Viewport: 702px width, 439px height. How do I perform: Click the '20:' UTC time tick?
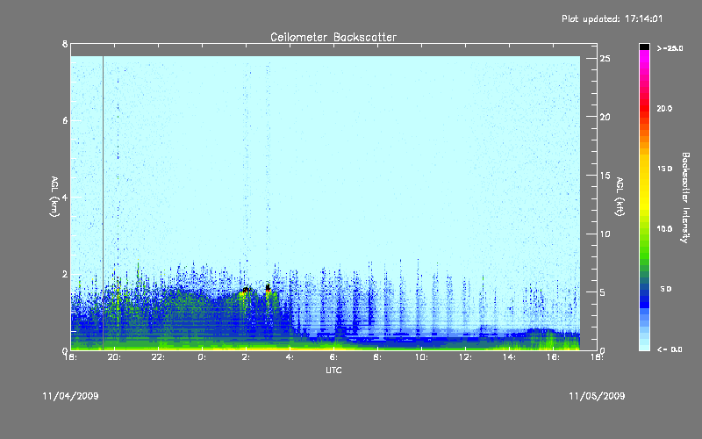click(x=115, y=357)
